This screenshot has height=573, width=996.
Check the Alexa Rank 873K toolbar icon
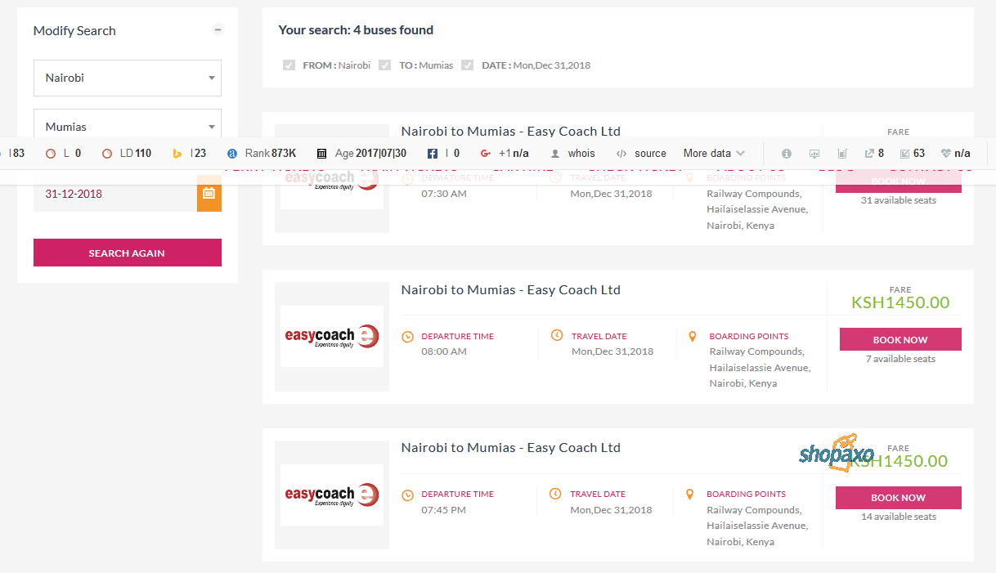[260, 153]
